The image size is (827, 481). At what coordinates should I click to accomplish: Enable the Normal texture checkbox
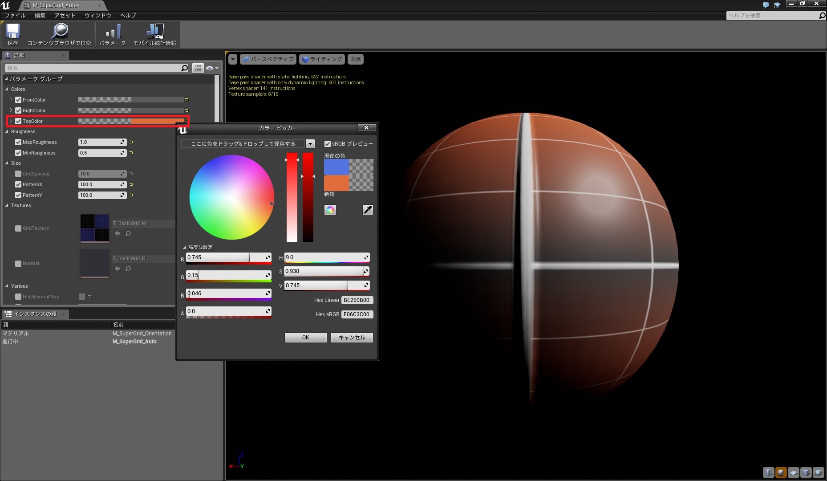click(x=18, y=263)
